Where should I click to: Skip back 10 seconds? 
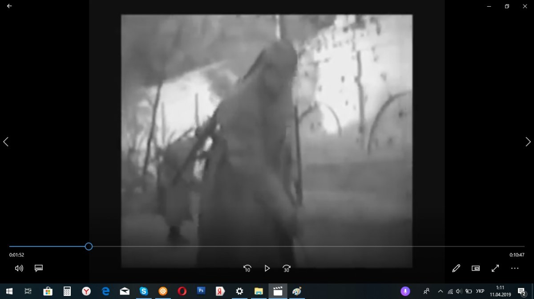pyautogui.click(x=247, y=268)
